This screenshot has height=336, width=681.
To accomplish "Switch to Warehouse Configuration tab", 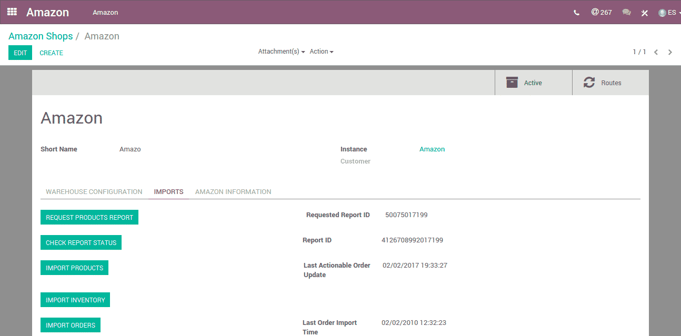I will [94, 192].
